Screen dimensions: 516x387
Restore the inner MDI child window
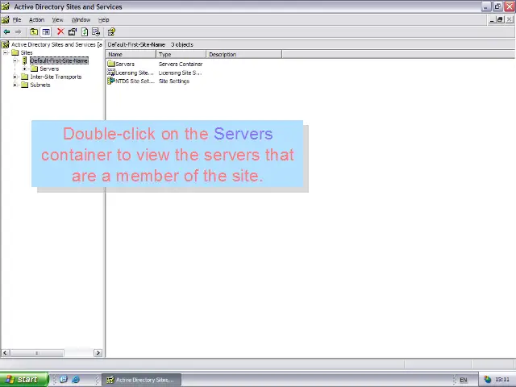500,19
